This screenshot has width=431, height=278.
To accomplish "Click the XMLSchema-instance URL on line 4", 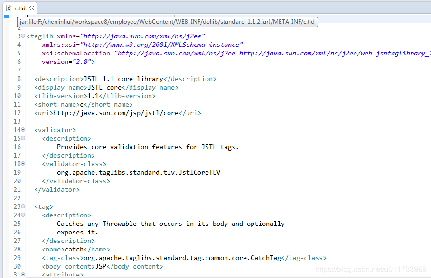I will (161, 45).
